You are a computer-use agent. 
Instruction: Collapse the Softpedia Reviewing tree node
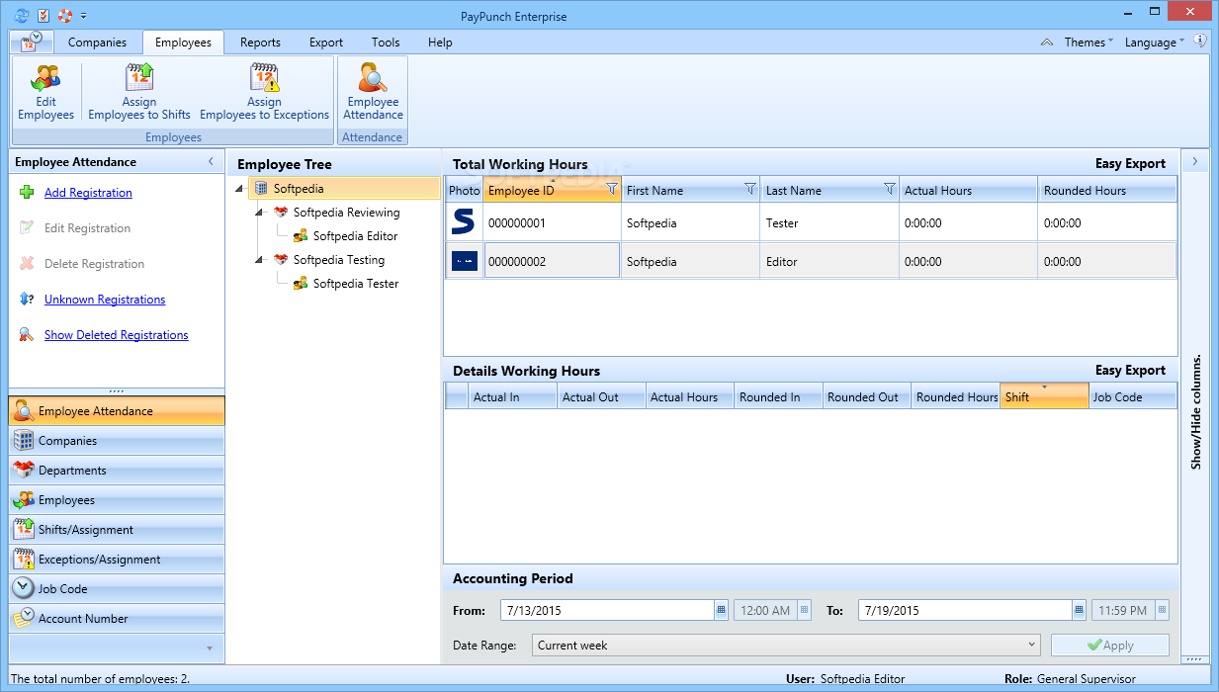pyautogui.click(x=259, y=213)
